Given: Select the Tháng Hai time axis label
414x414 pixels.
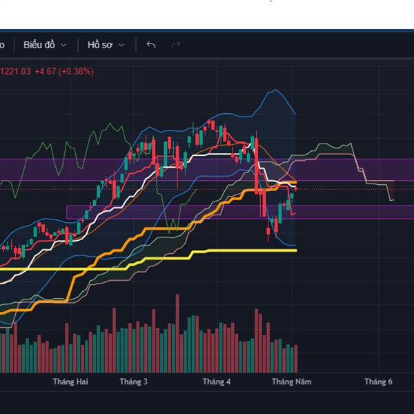Looking at the screenshot, I should 70,382.
